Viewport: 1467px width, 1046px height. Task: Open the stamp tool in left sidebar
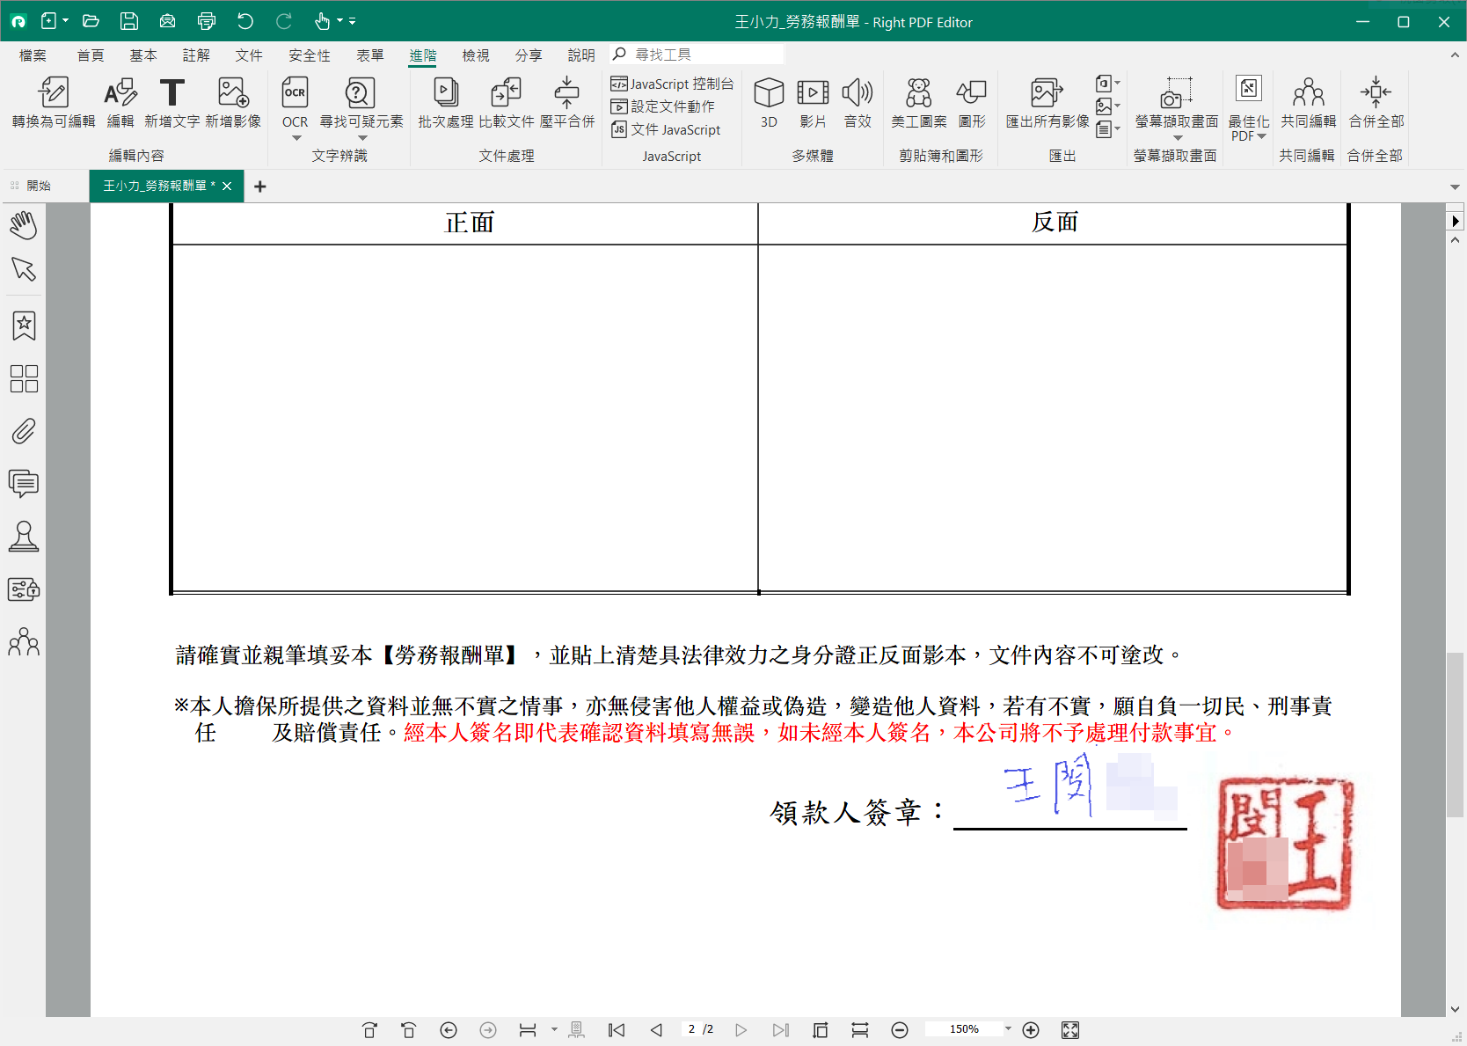tap(24, 536)
